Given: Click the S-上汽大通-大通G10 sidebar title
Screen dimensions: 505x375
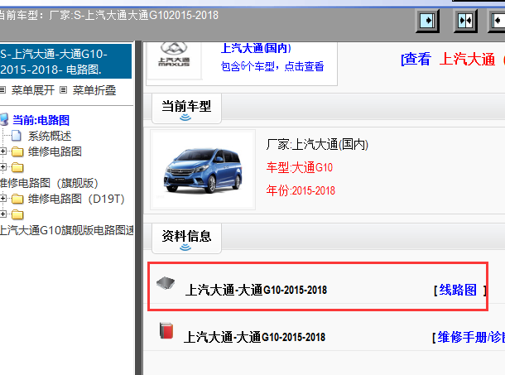Looking at the screenshot, I should 65,61.
